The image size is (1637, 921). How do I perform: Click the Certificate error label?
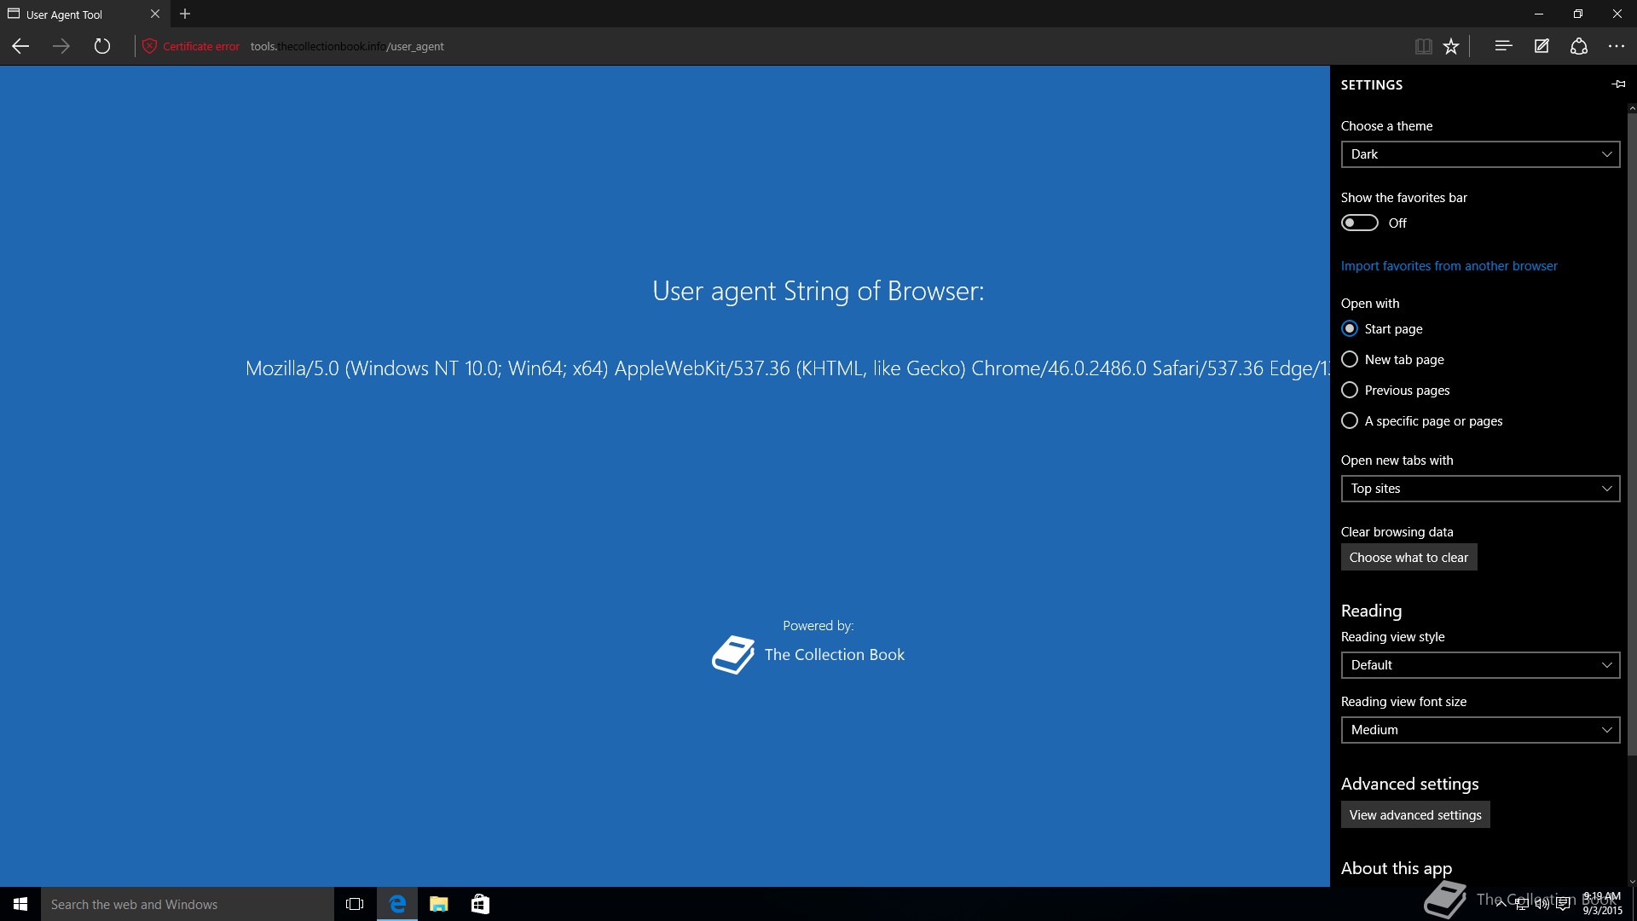click(201, 46)
